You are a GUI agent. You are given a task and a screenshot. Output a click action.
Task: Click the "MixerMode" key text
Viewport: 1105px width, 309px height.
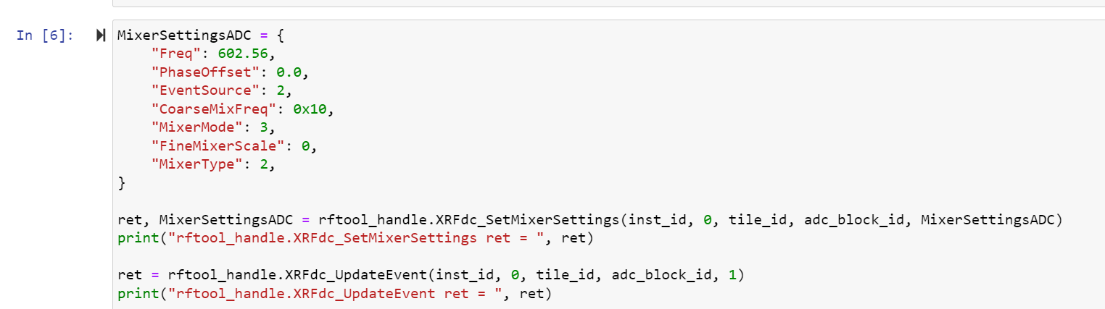click(191, 129)
